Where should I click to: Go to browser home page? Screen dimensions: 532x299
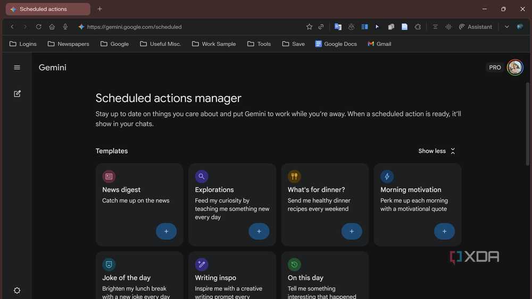point(52,27)
